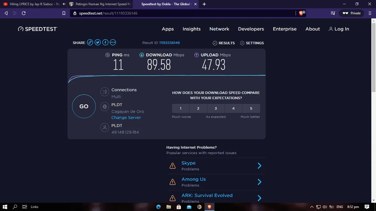Open the Windows notification center
Screen dimensions: 376x211
(x=367, y=207)
